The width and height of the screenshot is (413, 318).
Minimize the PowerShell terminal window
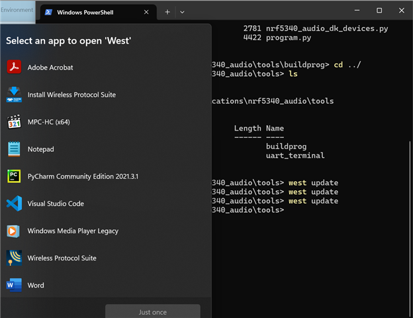coord(357,11)
